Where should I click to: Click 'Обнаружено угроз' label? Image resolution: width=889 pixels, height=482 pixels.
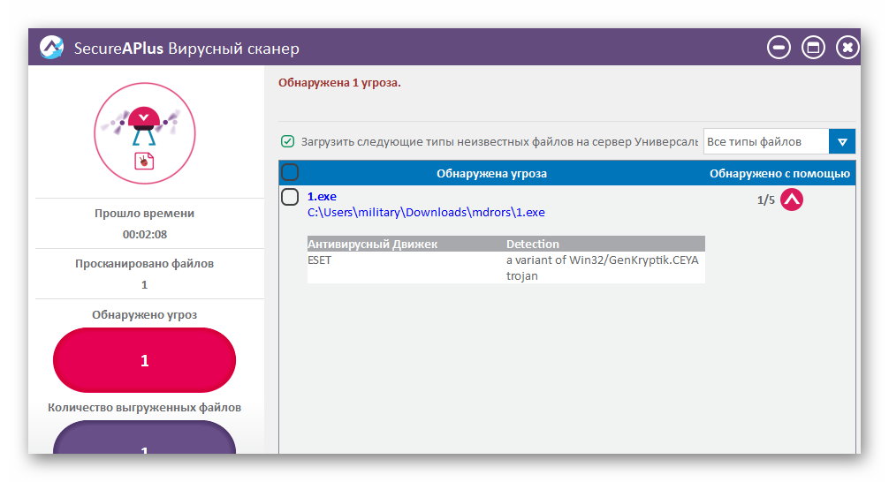pyautogui.click(x=144, y=315)
